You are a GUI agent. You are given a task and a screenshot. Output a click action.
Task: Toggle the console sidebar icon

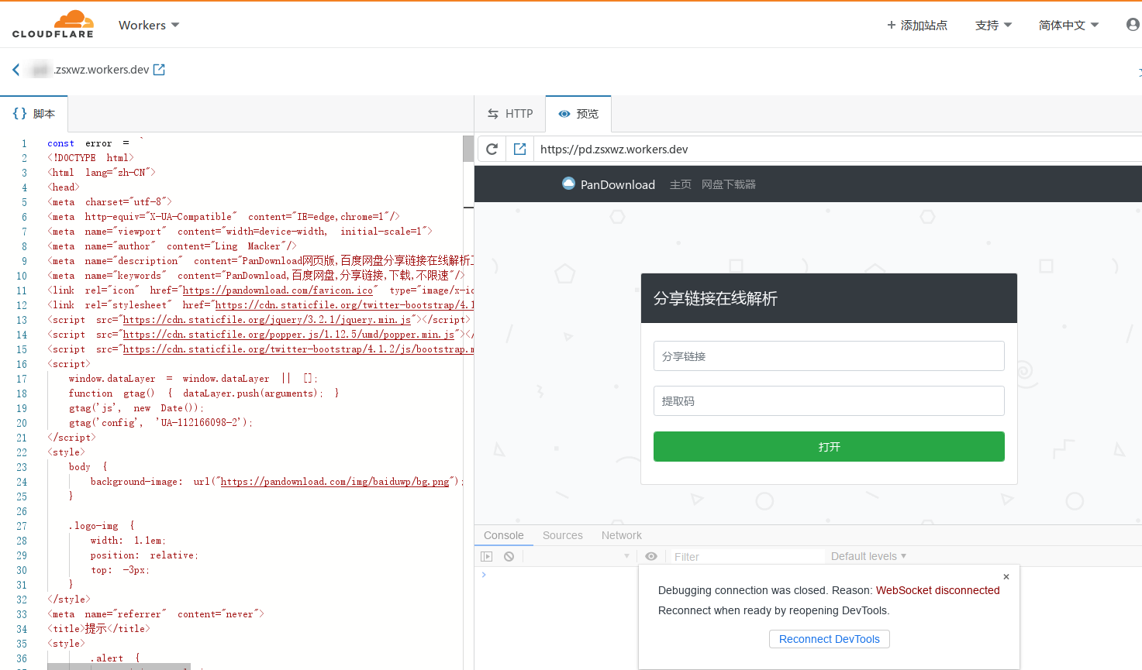(x=487, y=556)
